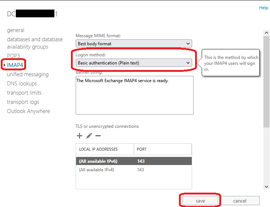The image size is (270, 207).
Task: Open unified messaging settings
Action: coord(28,74)
